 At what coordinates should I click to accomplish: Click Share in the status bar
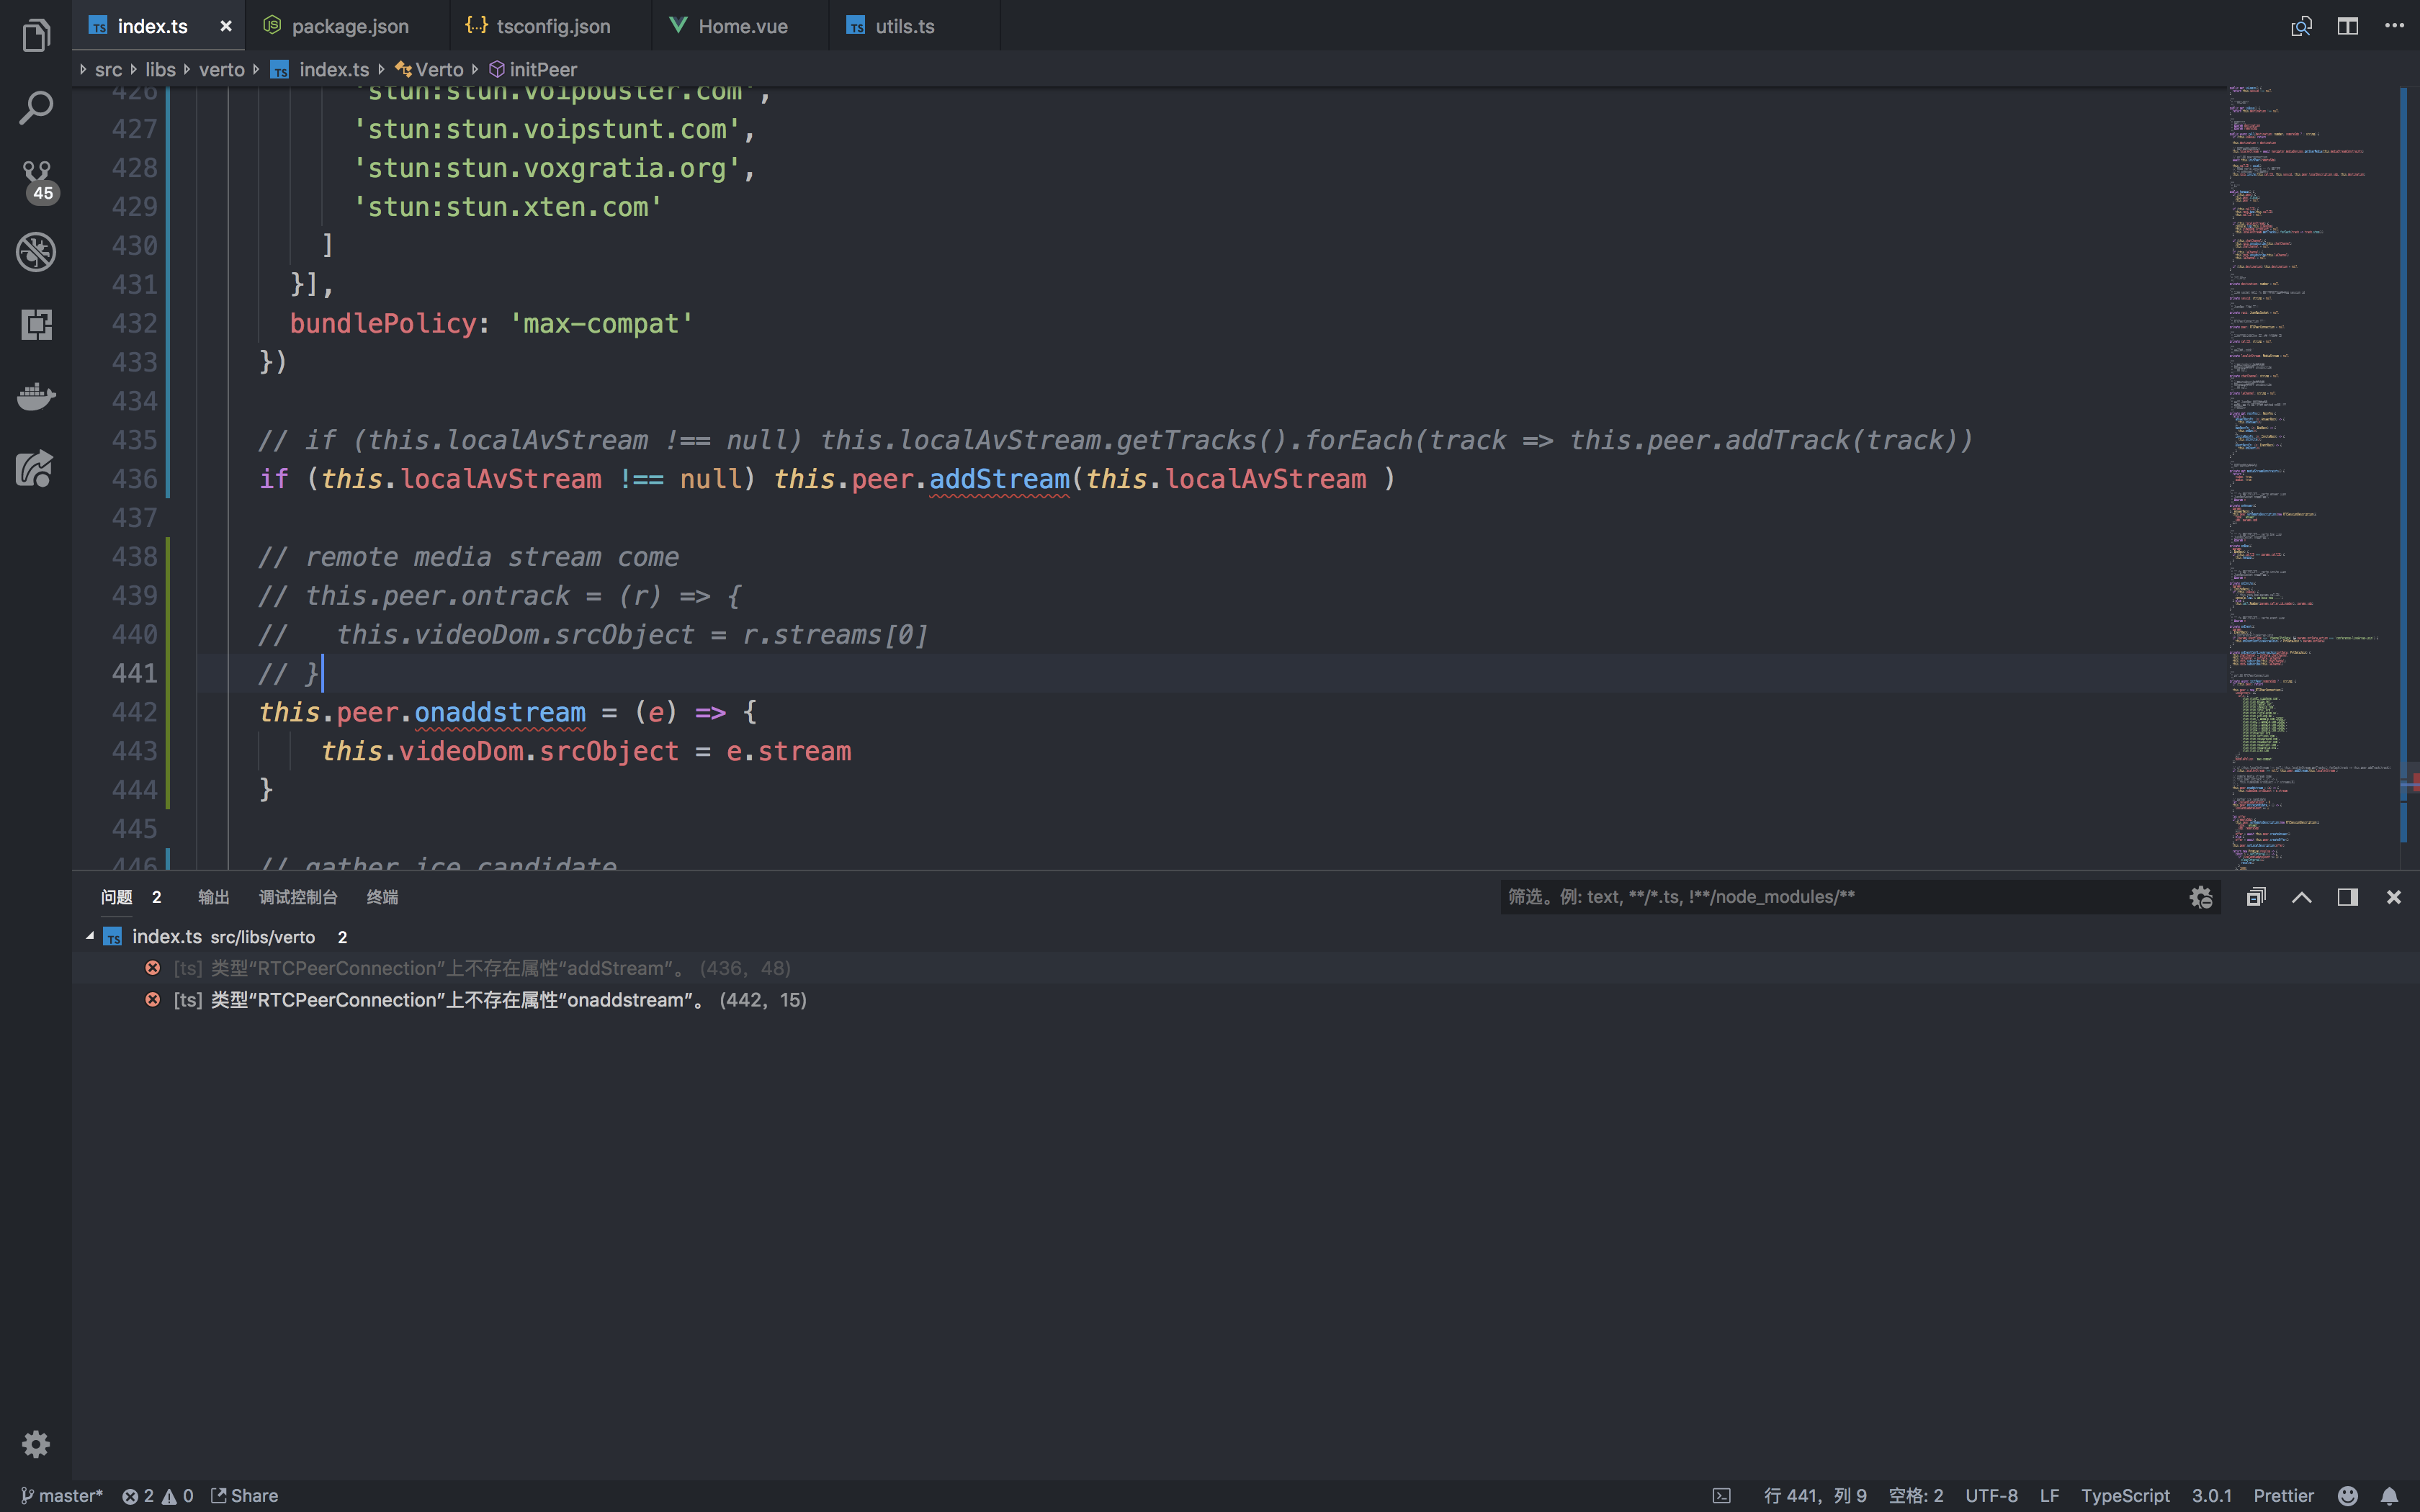tap(245, 1495)
